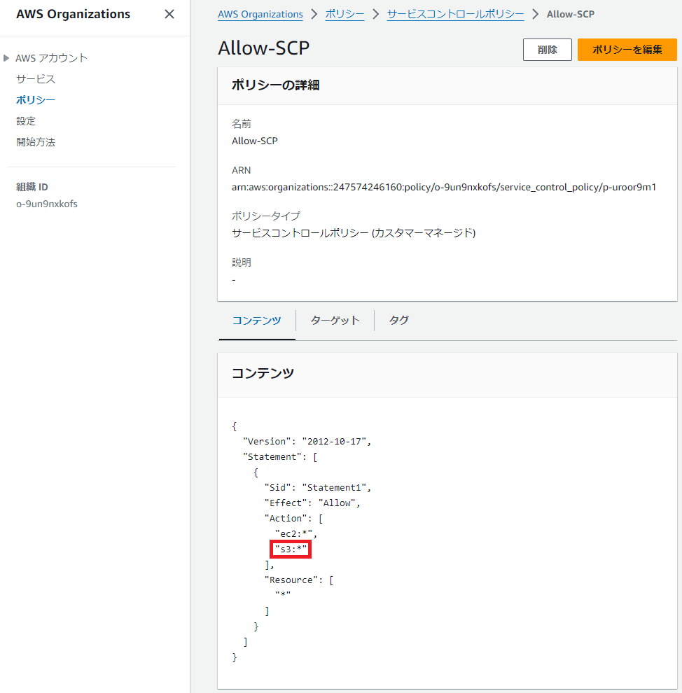Click the policy type value text
Image resolution: width=682 pixels, height=693 pixels.
pyautogui.click(x=354, y=233)
